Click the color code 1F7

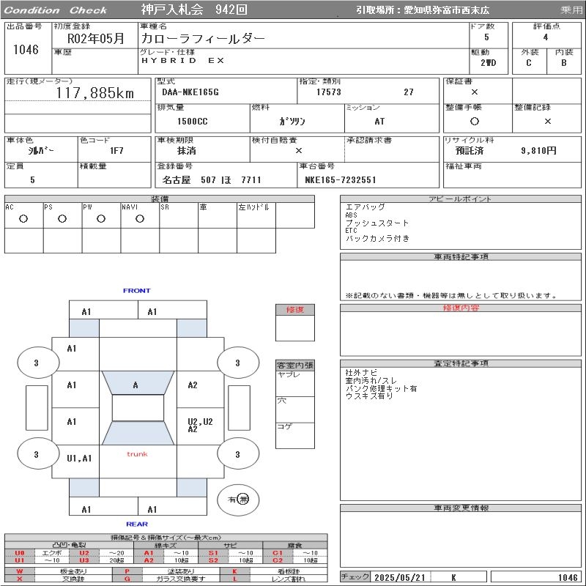click(x=116, y=151)
